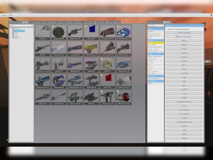Choose the Shotgun HR weapon
213x160 pixels.
[x=43, y=97]
